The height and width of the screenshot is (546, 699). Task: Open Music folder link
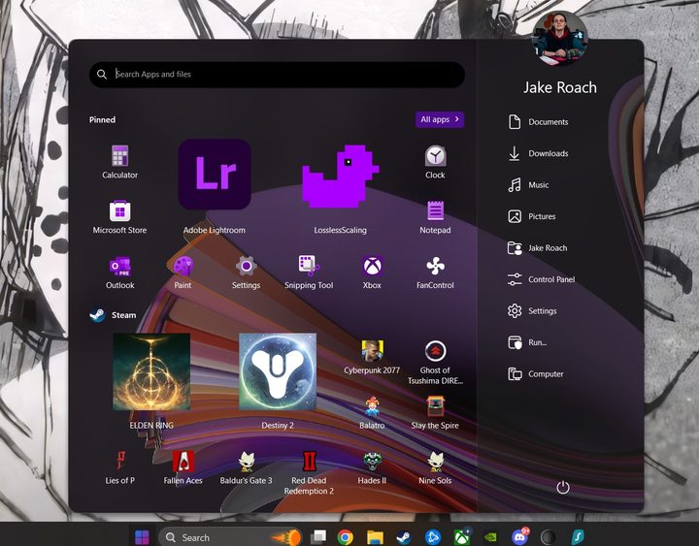click(x=528, y=185)
